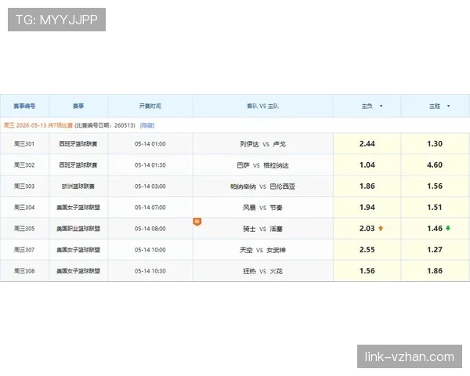Click start time 05-14 10:30

150,271
